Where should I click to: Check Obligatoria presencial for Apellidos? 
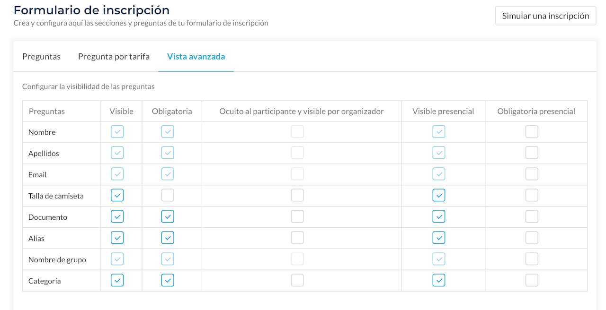pyautogui.click(x=532, y=153)
